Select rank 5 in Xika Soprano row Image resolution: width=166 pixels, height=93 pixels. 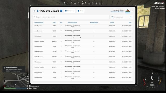61,26
